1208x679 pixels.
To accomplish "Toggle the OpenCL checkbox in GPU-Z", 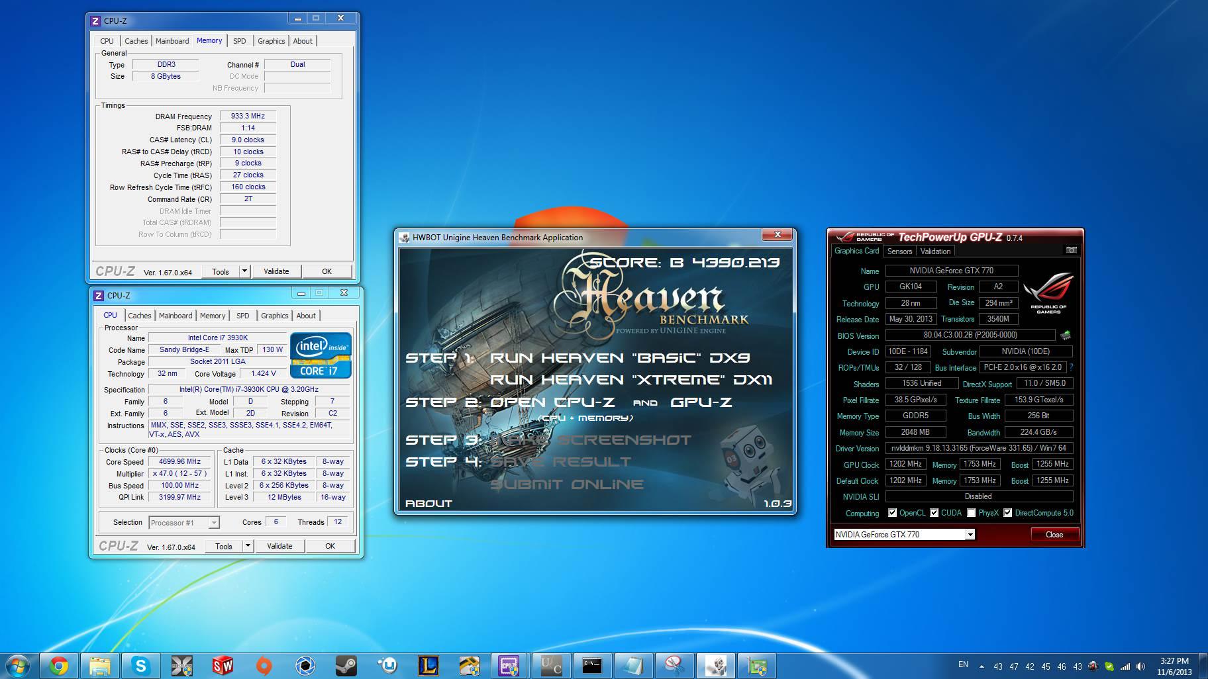I will click(x=892, y=513).
